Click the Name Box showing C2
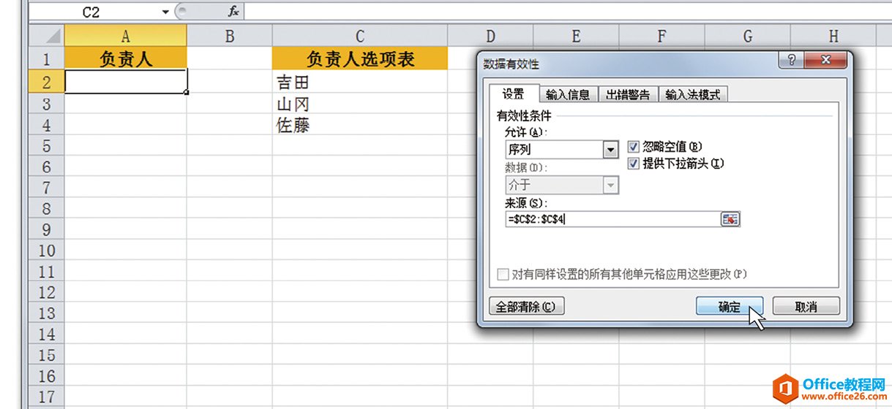Screen dimensions: 892x409 click(94, 12)
